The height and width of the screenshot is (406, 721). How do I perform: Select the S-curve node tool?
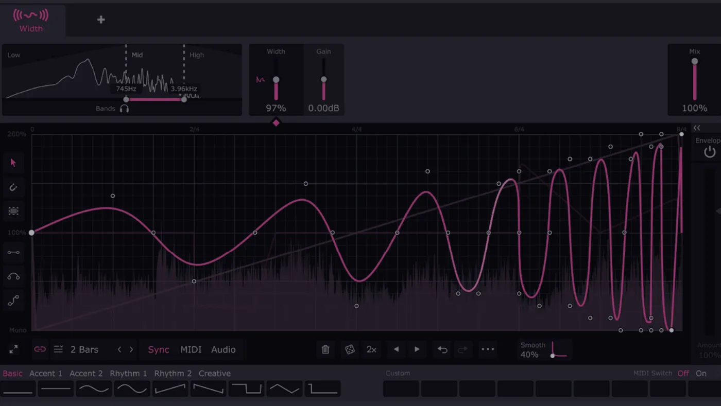pyautogui.click(x=13, y=301)
